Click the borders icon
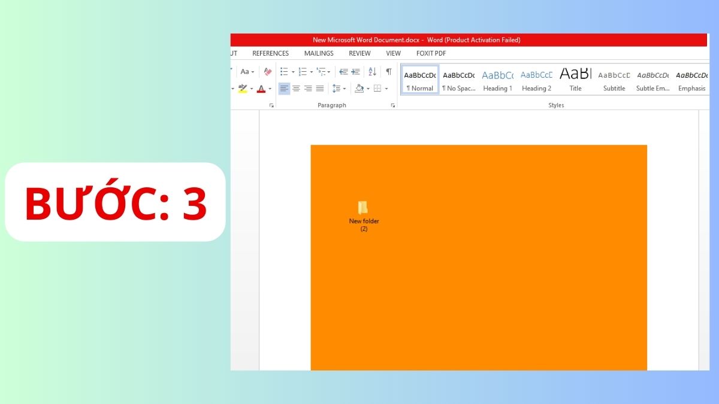Screen dimensions: 719x404 click(x=377, y=89)
